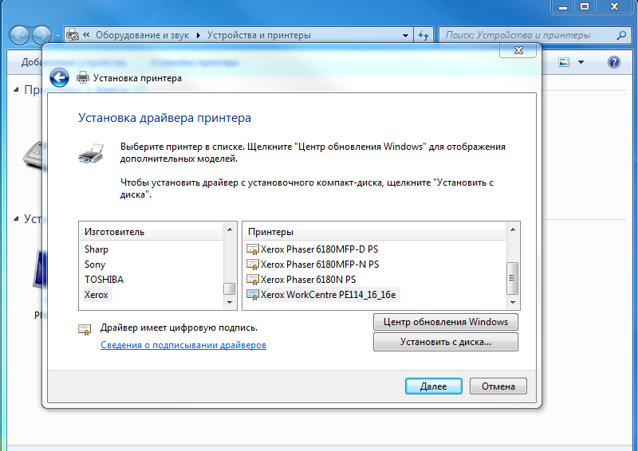Select TOSHIBA in manufacturer list
This screenshot has width=638, height=451.
click(x=104, y=280)
